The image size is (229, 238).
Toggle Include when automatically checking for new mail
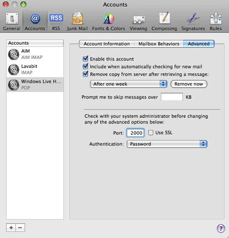(x=85, y=66)
